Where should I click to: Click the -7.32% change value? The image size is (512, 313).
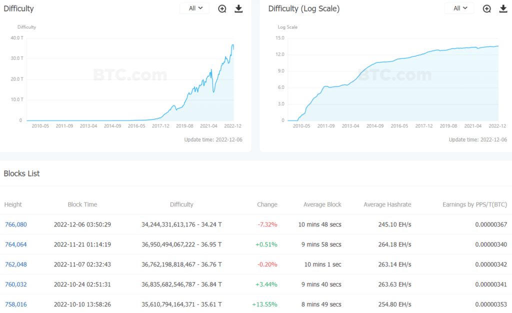[x=267, y=224]
